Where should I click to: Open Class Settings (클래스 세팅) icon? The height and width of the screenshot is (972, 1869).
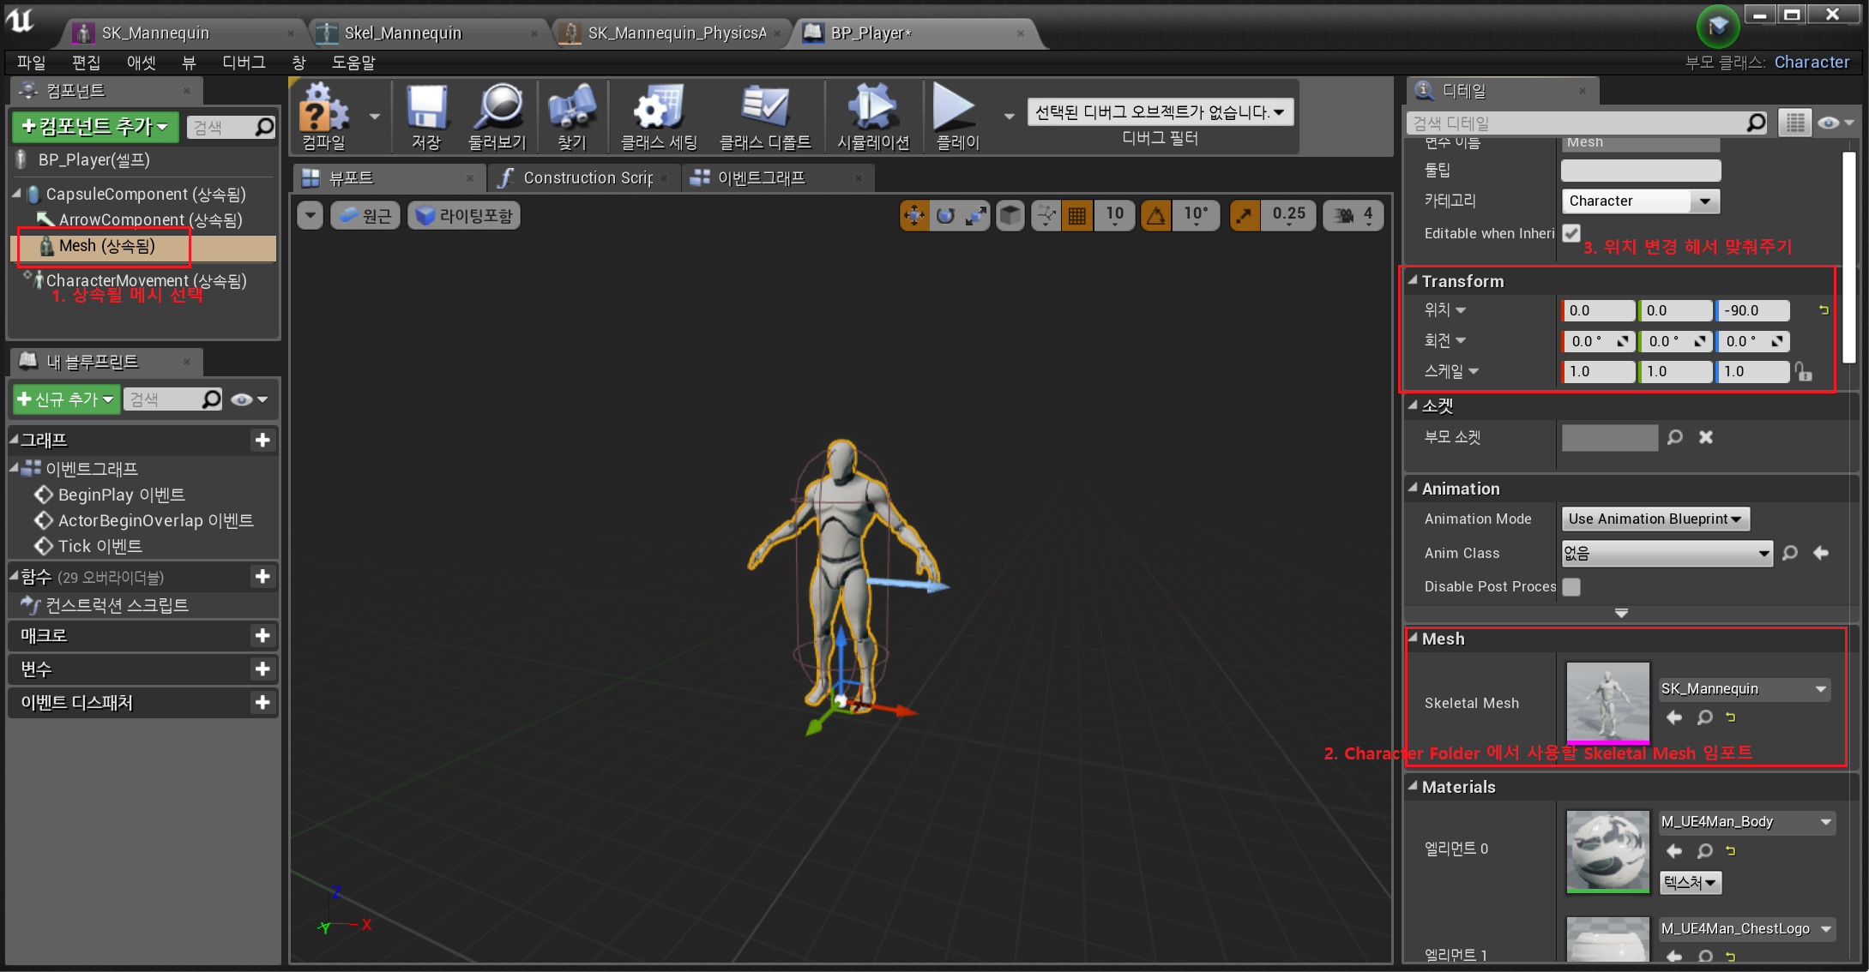pos(659,108)
